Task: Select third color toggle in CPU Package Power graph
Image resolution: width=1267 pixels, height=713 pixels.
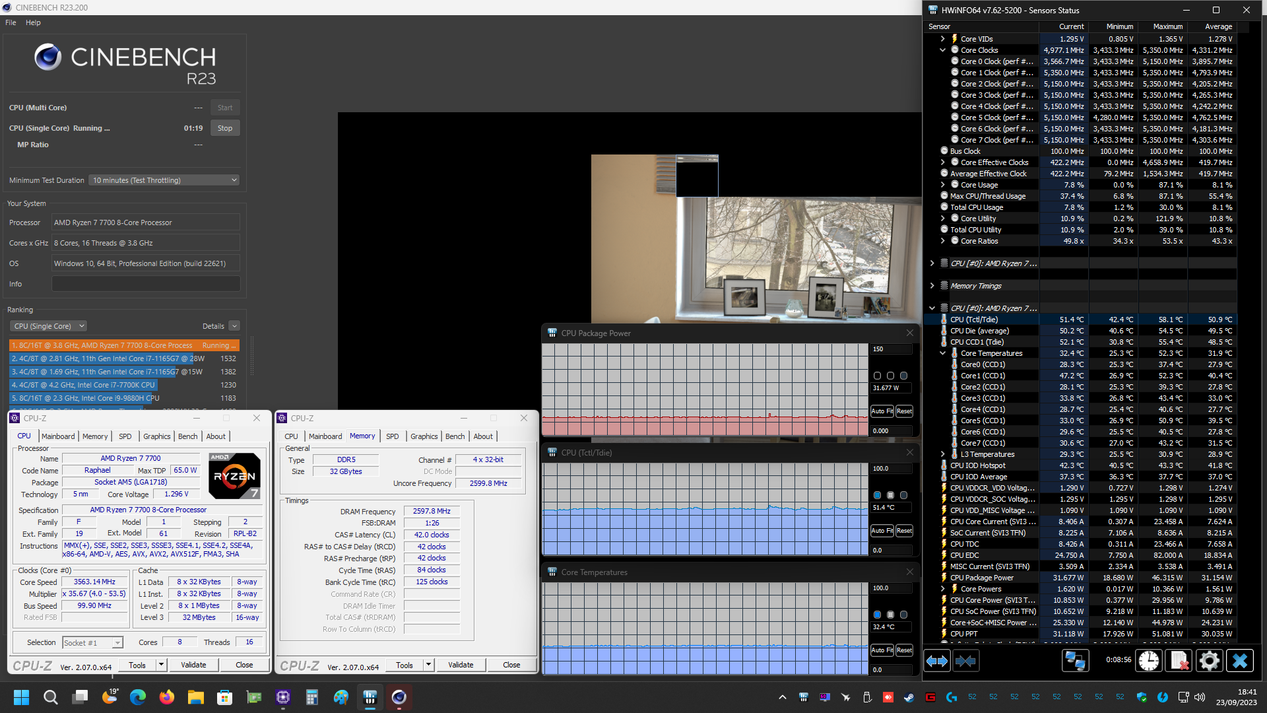Action: 904,376
